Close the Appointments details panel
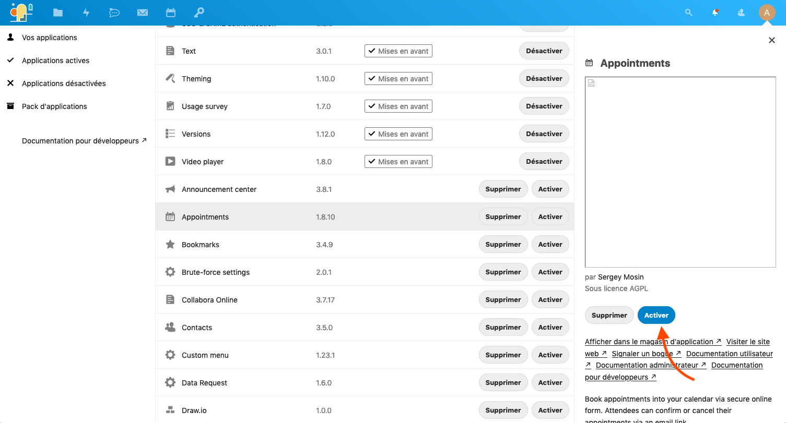Viewport: 786px width, 423px height. 772,40
